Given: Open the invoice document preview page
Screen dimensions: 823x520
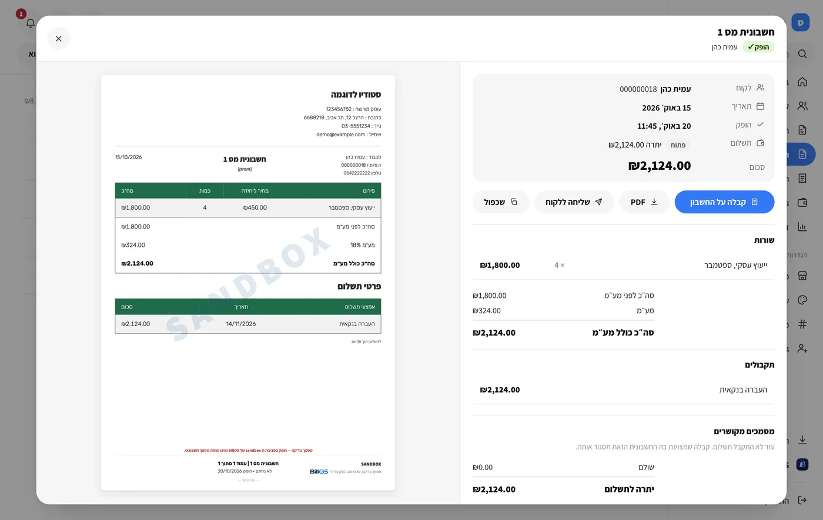Looking at the screenshot, I should [x=248, y=283].
